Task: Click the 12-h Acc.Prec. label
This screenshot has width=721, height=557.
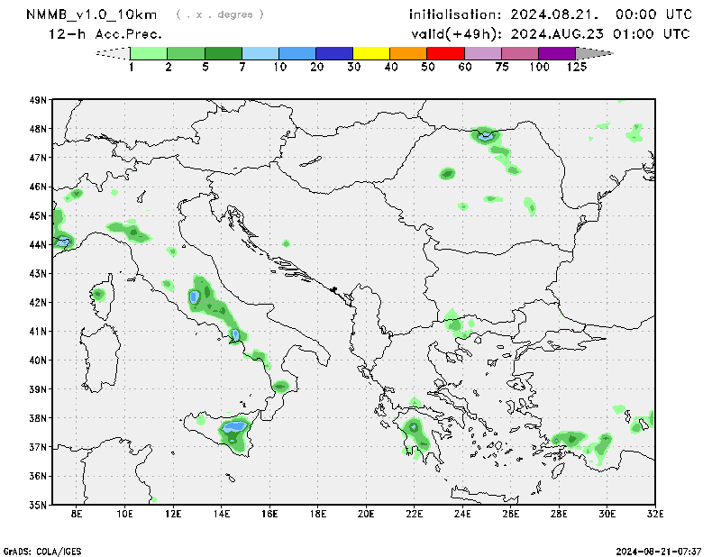Action: pos(105,34)
